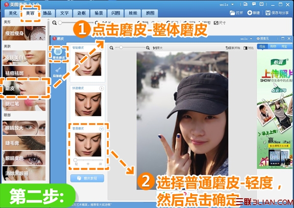
Task: Select the 睫毛膏 tool
Action: (x=24, y=143)
